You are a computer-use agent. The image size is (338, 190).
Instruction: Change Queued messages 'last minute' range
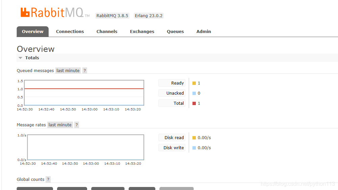(68, 71)
